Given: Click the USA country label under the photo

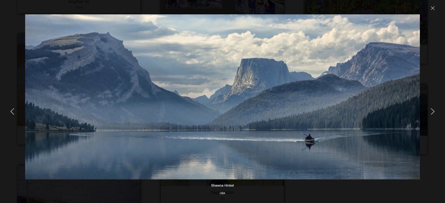Looking at the screenshot, I should click(222, 193).
